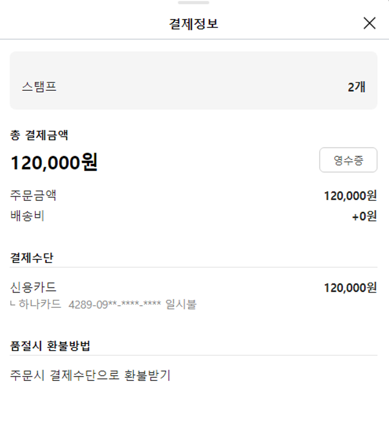Click the 총 결제금액 heading
The image size is (389, 424).
tap(39, 136)
